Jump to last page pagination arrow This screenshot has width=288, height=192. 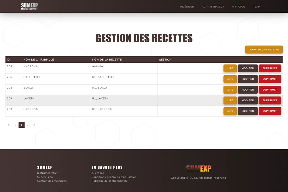coord(34,125)
